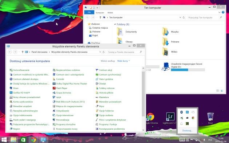Open Mail (Microsoft Outlook 2013) item
The image size is (229, 143).
tap(69, 102)
